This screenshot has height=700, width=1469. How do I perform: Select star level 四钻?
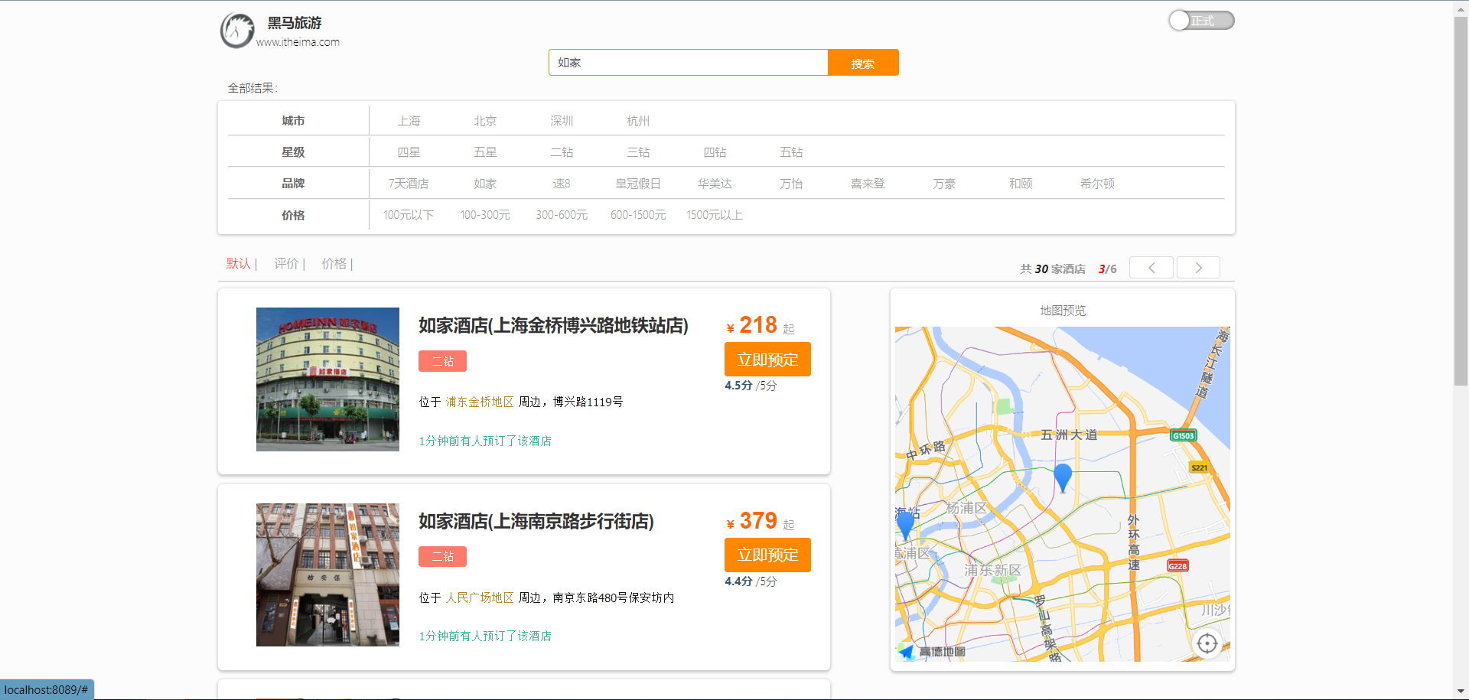[x=715, y=152]
